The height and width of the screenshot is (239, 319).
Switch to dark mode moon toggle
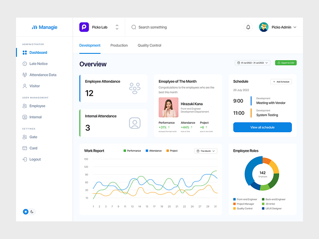[x=32, y=212]
